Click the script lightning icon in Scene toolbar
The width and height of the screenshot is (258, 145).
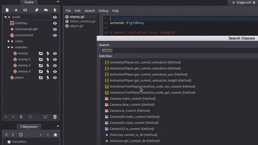coord(55,10)
